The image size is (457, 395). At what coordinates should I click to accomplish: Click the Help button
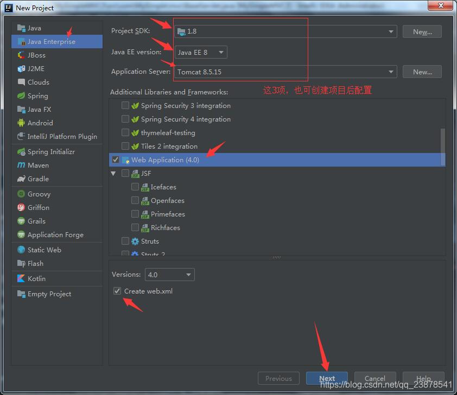423,378
